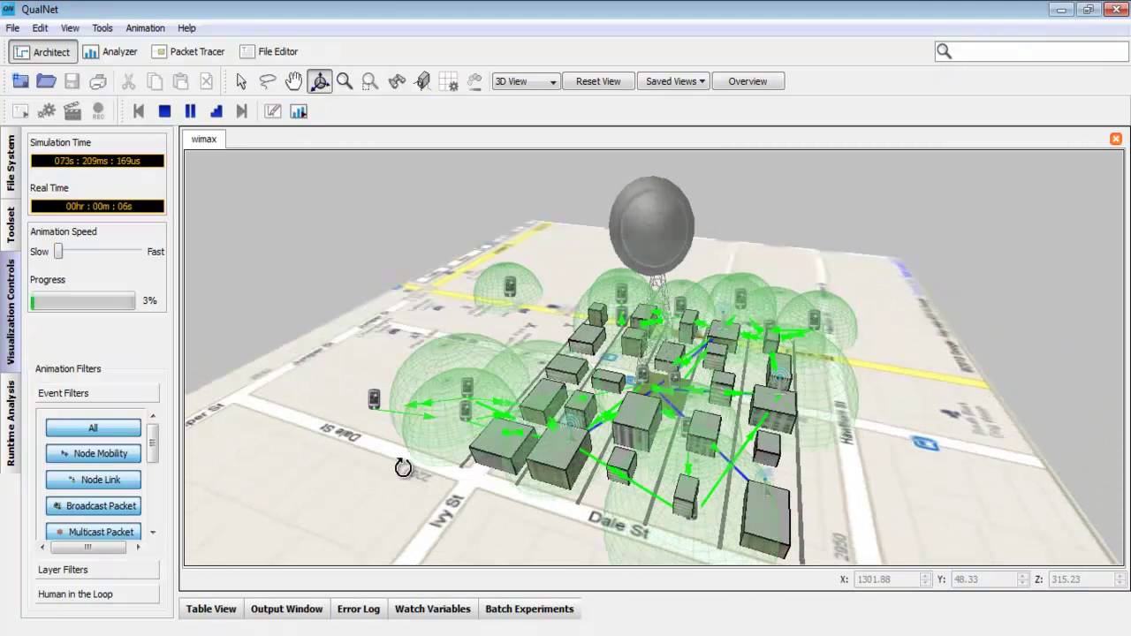
Task: Open the File menu
Action: tap(12, 28)
